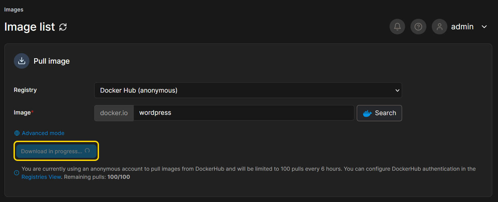Click the Download in progress button
This screenshot has width=498, height=202.
click(x=56, y=151)
